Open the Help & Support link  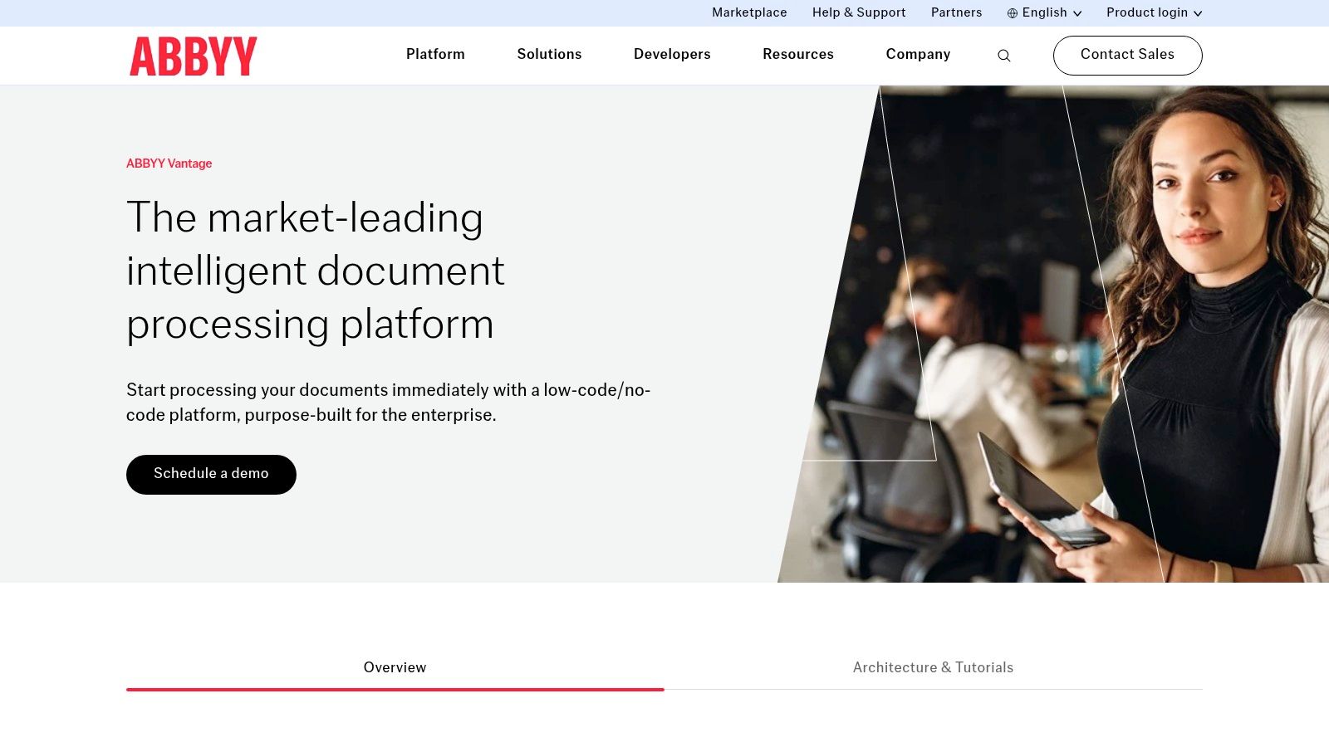(x=859, y=12)
